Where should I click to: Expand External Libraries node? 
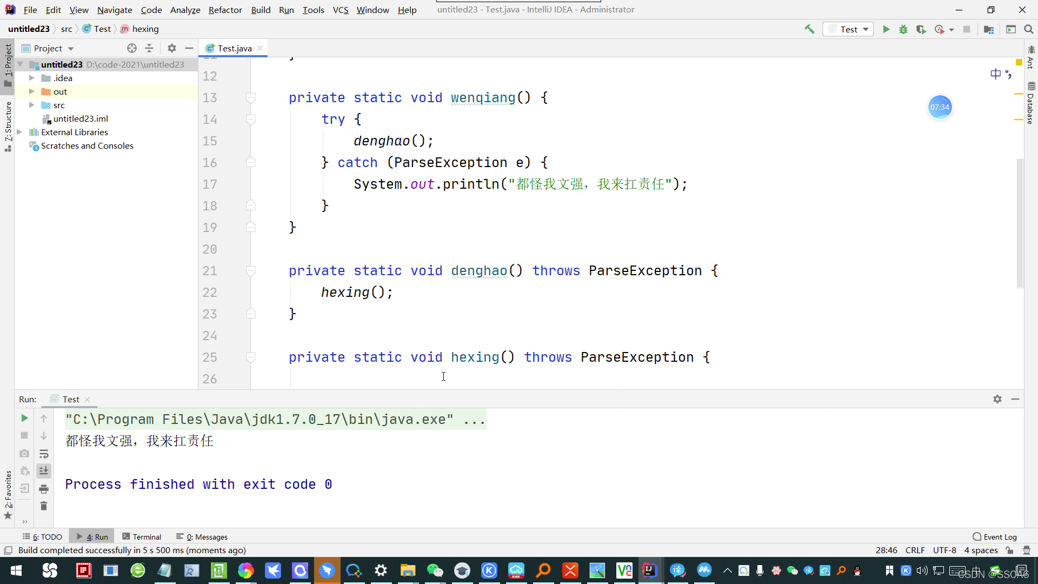pos(19,132)
